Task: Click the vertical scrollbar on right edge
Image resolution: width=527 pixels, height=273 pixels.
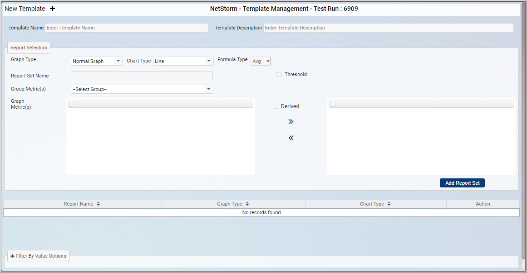Action: [x=523, y=131]
